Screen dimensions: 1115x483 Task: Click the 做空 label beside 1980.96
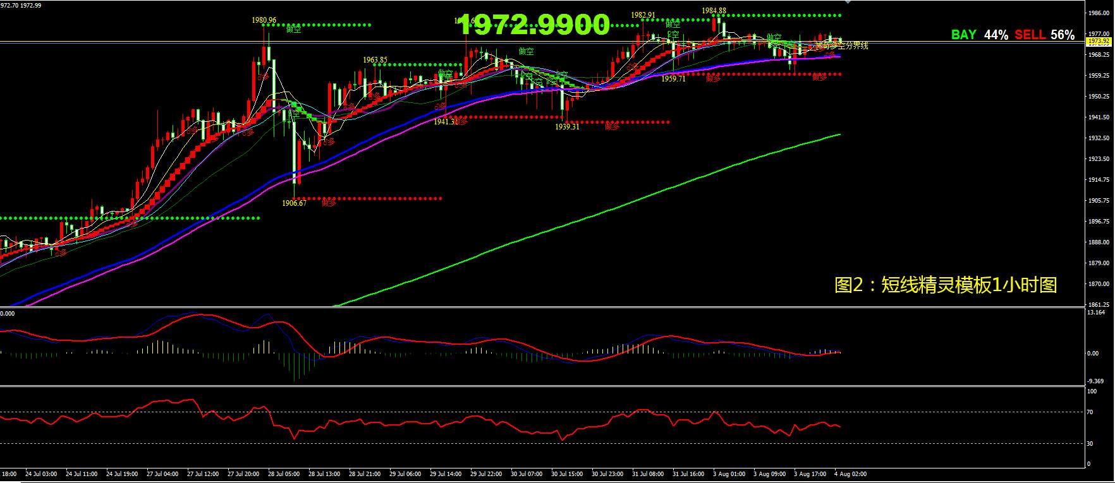(x=294, y=28)
